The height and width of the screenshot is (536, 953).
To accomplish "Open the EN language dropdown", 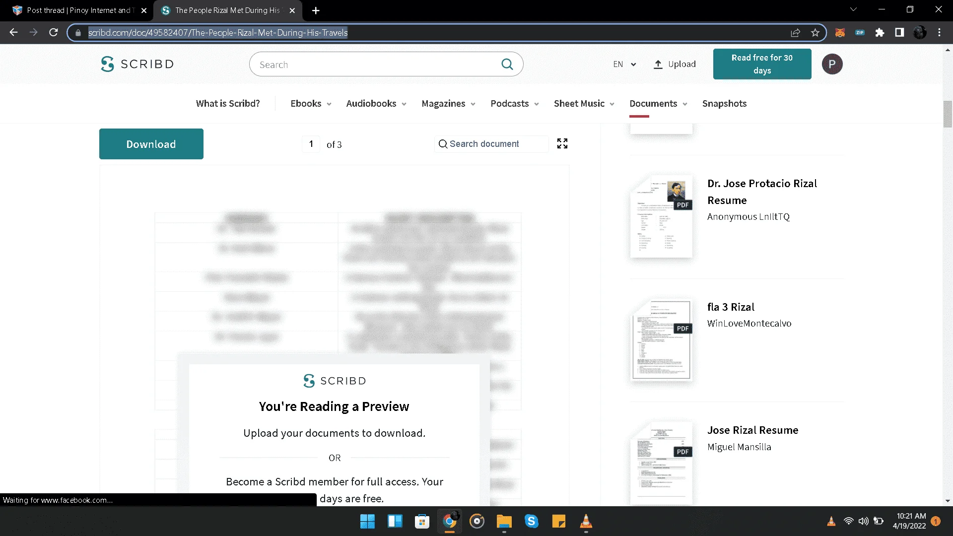I will pos(624,64).
